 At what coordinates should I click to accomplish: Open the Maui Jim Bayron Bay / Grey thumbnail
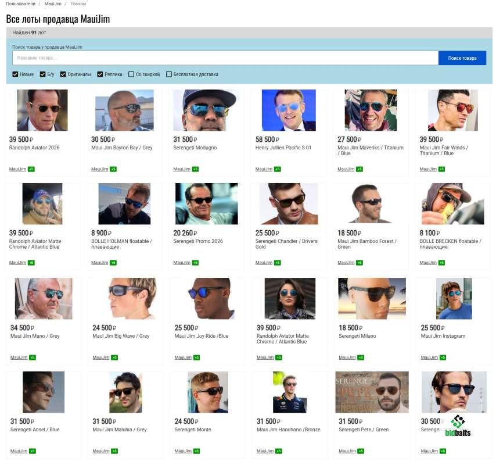point(124,110)
